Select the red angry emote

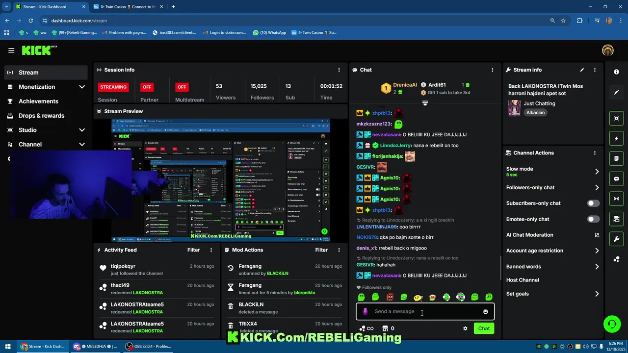click(390, 297)
